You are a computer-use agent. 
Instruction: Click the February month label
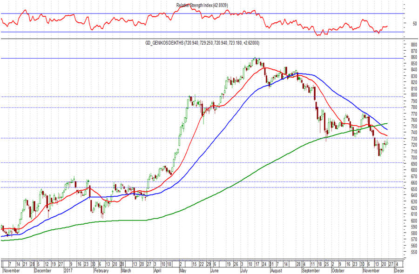[101, 271]
